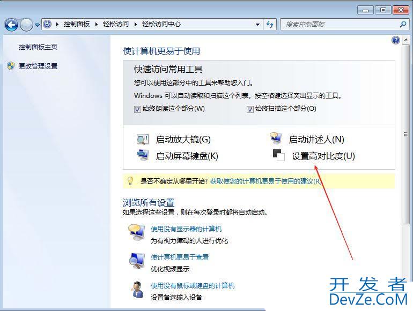Expand the arrow before 控制面板 breadcrumb
The width and height of the screenshot is (413, 311).
[57, 24]
